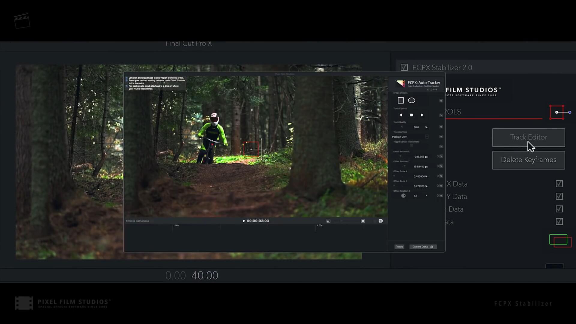The height and width of the screenshot is (324, 576).
Task: Add keyframe for Offset Rotation Z
Action: 438,196
